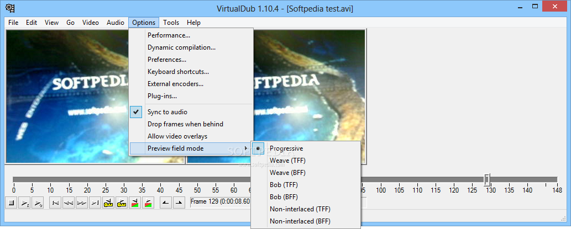Screen dimensions: 571x229
Task: Click the frame 148 label on ruler
Action: click(x=557, y=190)
